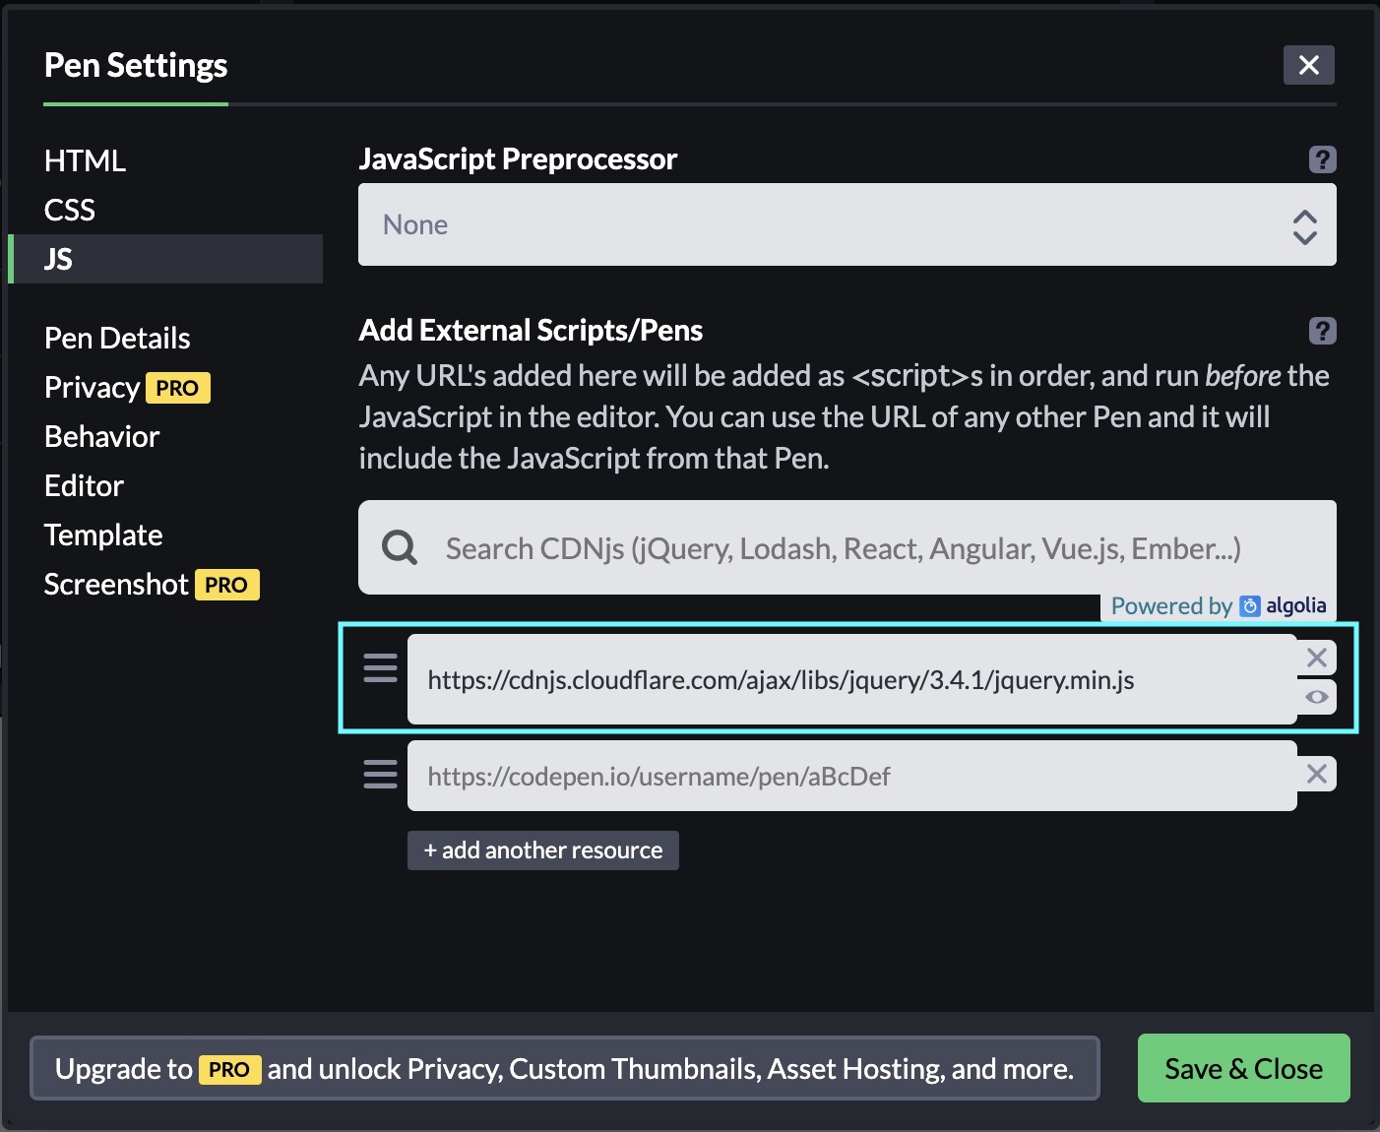Open the Pen Details section
Screen dimensions: 1380x1132
117,338
